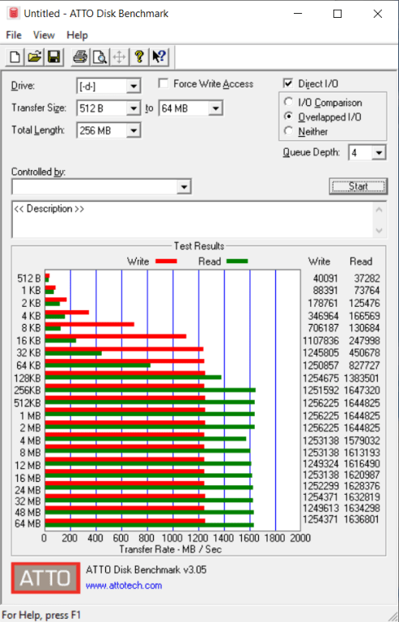Click the New file toolbar icon

(15, 57)
